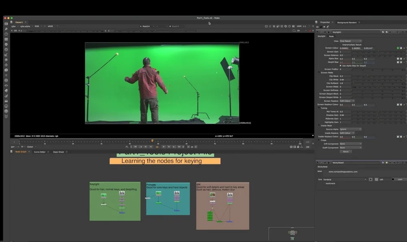
Task: Expand the Crops section
Action: 319,140
